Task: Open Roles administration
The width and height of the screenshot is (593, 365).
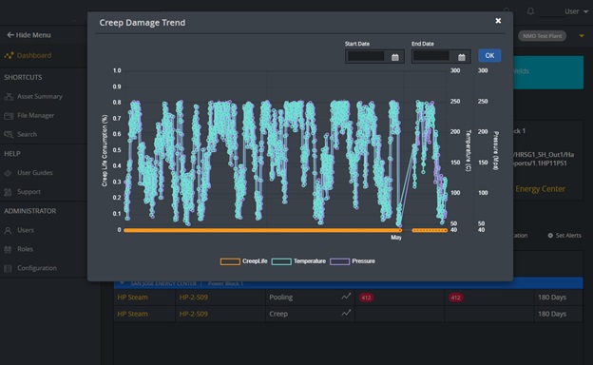Action: tap(25, 249)
